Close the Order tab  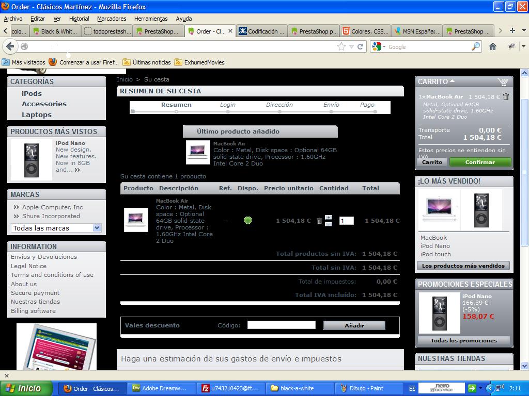click(230, 31)
